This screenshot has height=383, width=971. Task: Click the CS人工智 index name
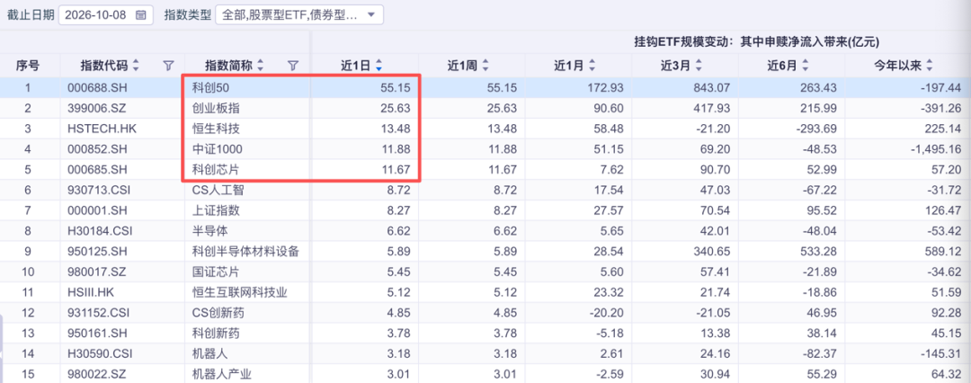(x=216, y=191)
